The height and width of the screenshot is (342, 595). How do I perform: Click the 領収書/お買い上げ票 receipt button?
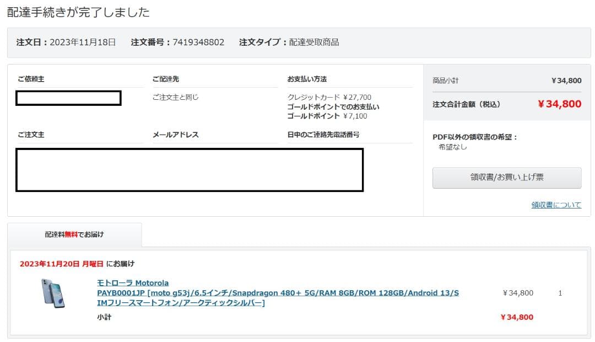pos(506,178)
